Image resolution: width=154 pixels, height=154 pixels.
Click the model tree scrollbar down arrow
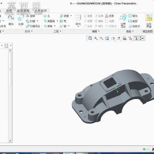pyautogui.click(x=10, y=141)
